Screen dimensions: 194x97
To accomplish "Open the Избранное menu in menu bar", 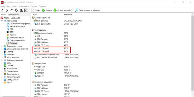I will (x=24, y=6).
